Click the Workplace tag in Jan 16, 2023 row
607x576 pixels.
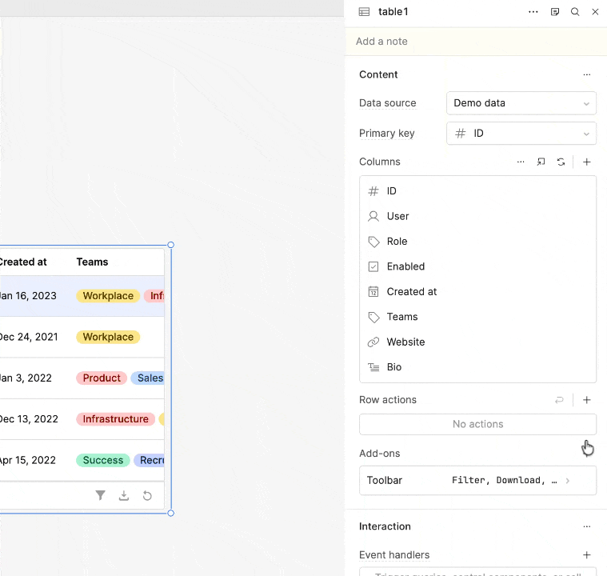108,296
